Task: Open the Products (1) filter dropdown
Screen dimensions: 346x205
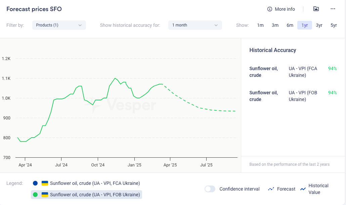Action: (x=59, y=25)
